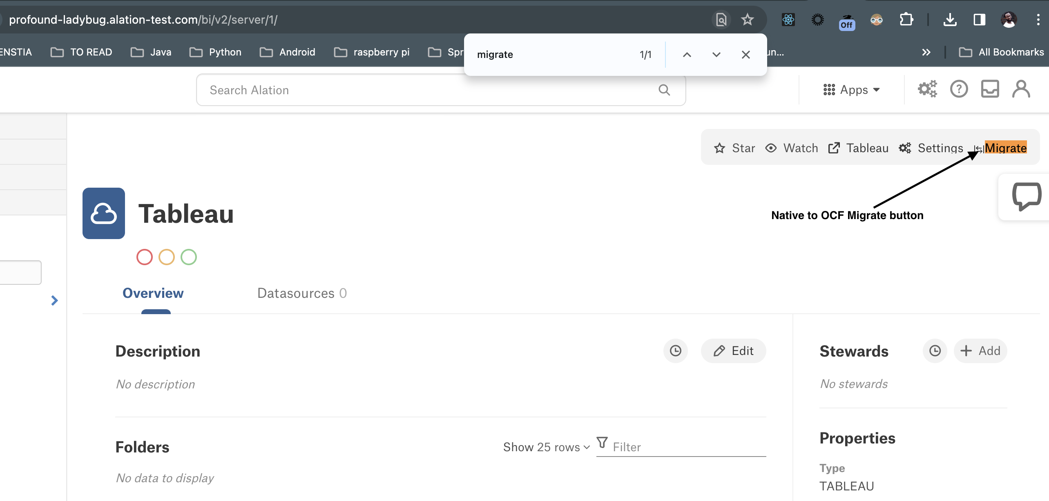Go to the previous find-in-page match
1049x501 pixels.
coord(687,55)
